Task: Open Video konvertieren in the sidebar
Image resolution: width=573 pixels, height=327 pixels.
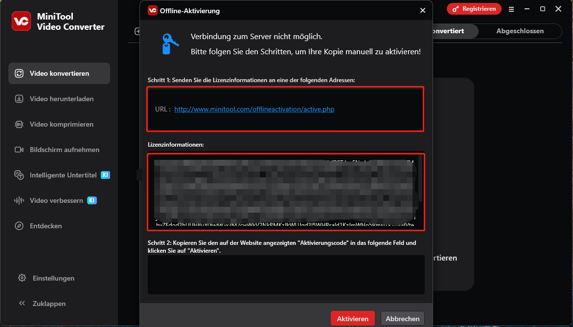Action: (x=59, y=73)
